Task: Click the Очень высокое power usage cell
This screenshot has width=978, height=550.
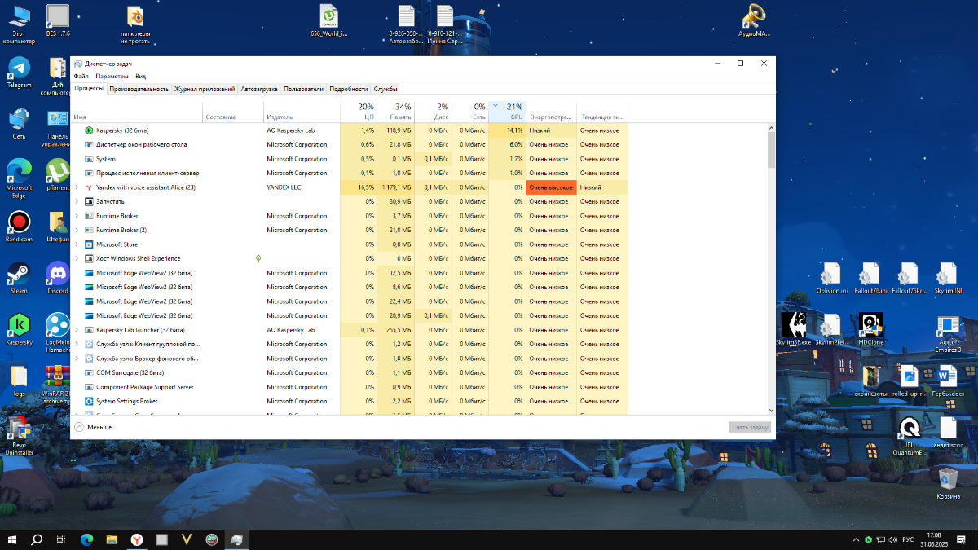Action: pos(551,187)
